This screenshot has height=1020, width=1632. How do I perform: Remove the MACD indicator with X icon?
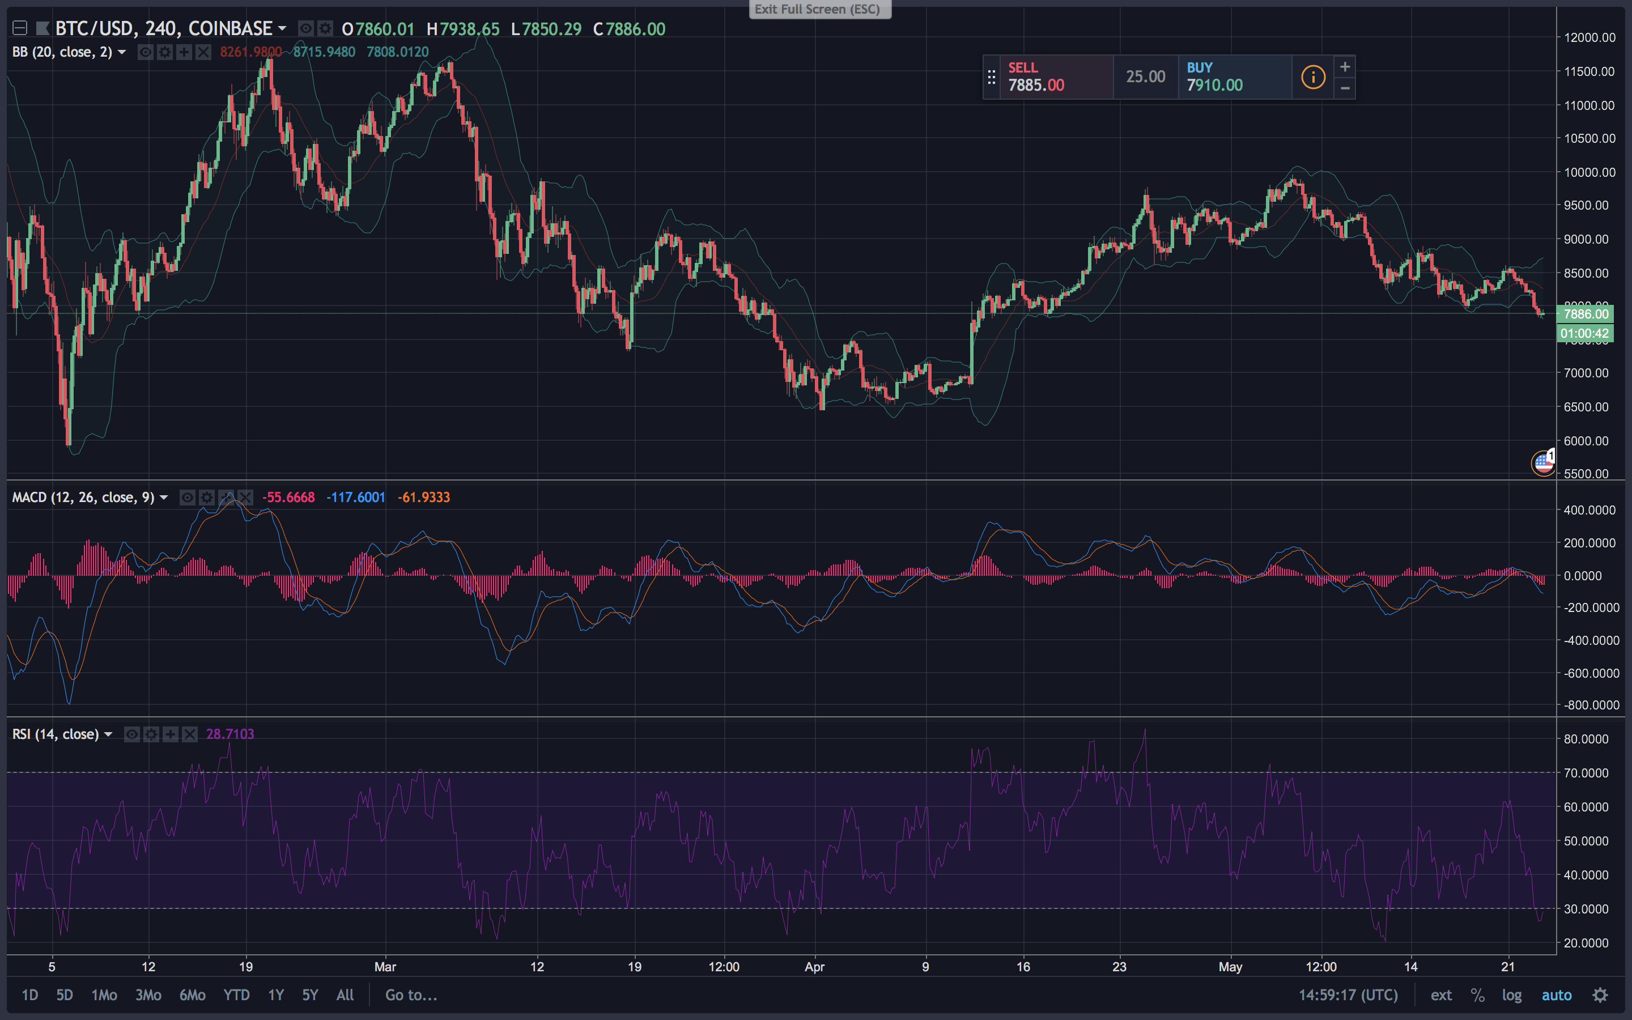245,498
